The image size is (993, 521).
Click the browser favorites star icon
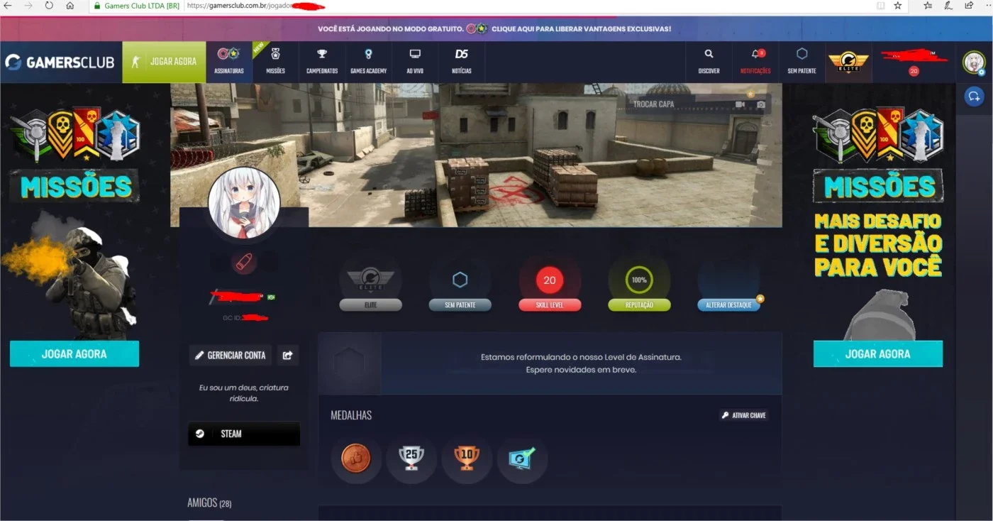coord(898,6)
